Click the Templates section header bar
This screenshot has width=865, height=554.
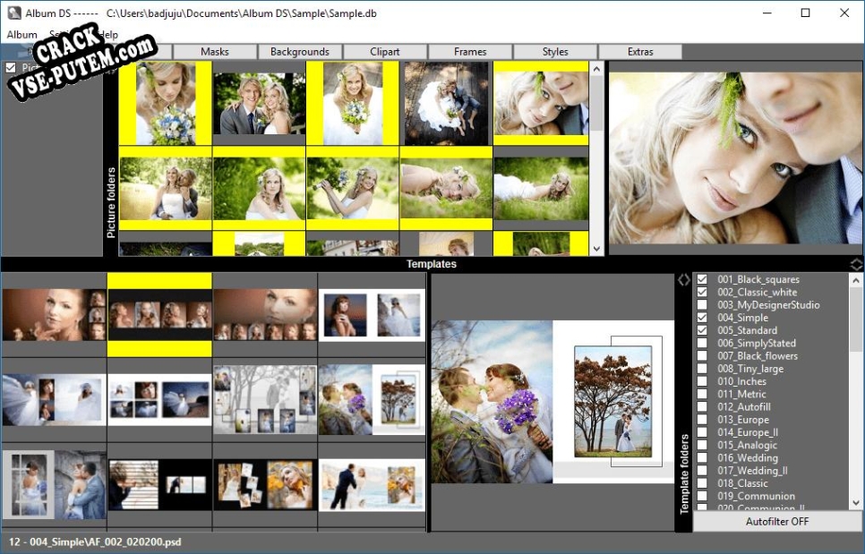[x=431, y=264]
